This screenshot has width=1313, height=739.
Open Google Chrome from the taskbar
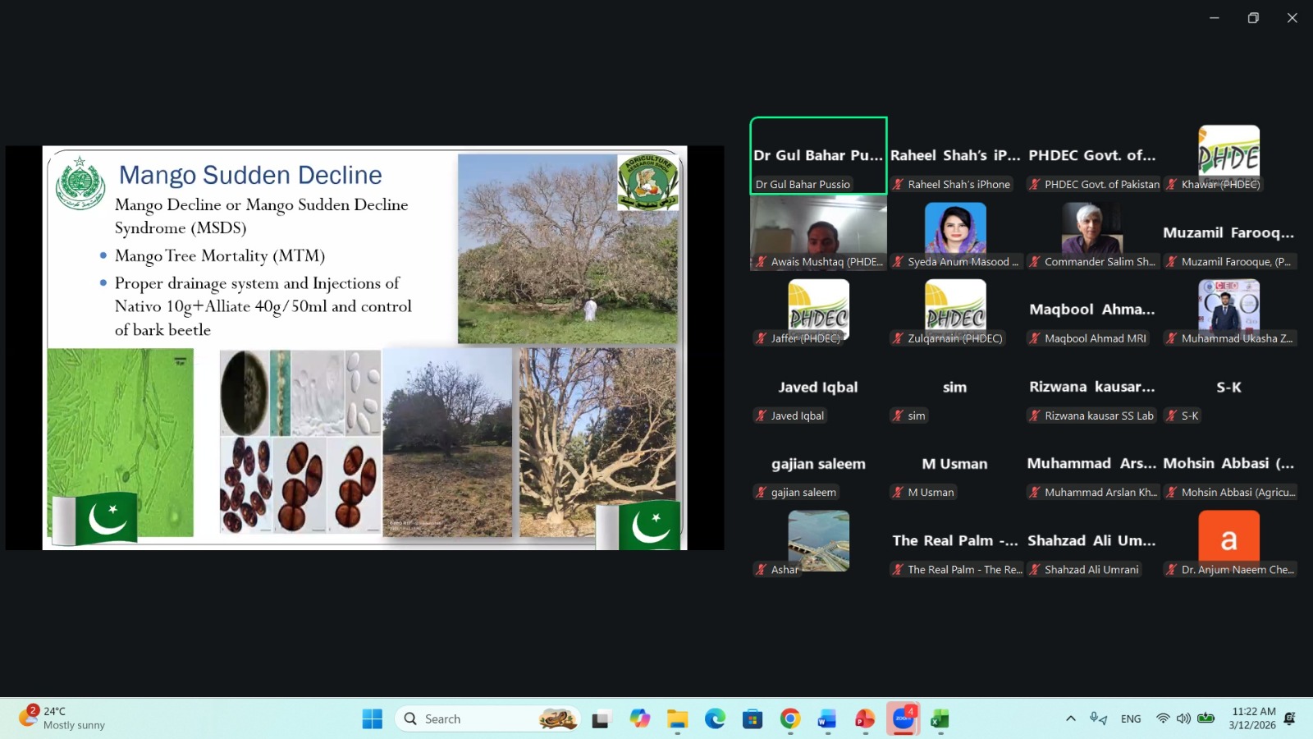click(x=790, y=719)
